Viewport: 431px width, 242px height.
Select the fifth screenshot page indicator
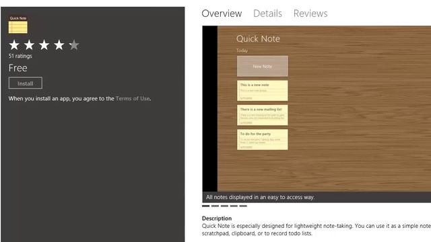(243, 206)
